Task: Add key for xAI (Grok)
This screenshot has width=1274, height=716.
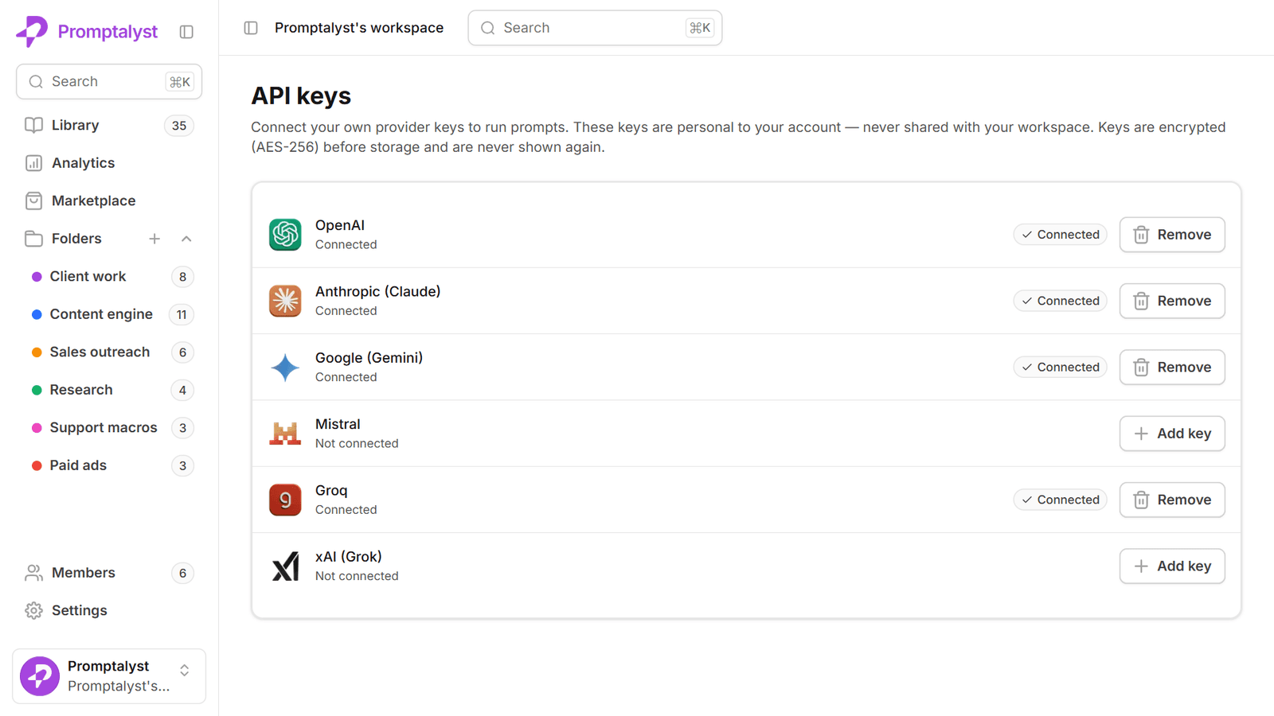Action: coord(1172,566)
